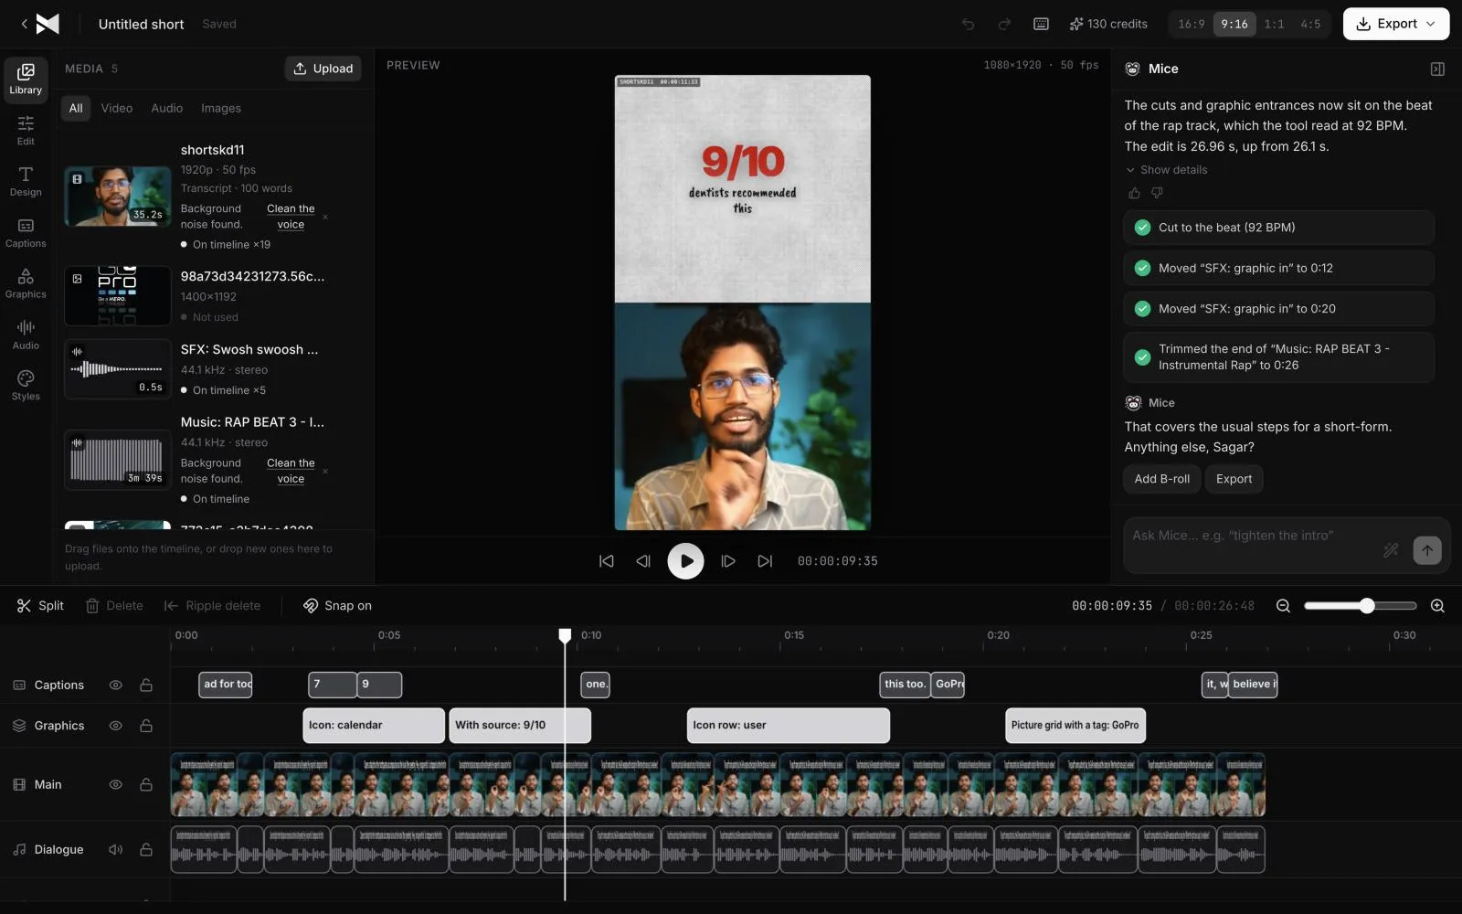Screen dimensions: 1462x914
Task: Lock the Dialogue track
Action: (146, 849)
